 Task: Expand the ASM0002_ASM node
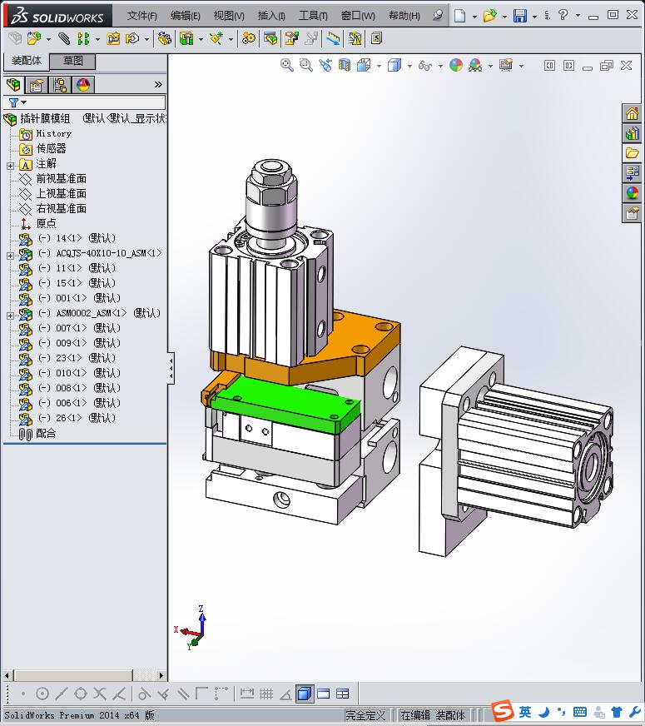tap(10, 316)
